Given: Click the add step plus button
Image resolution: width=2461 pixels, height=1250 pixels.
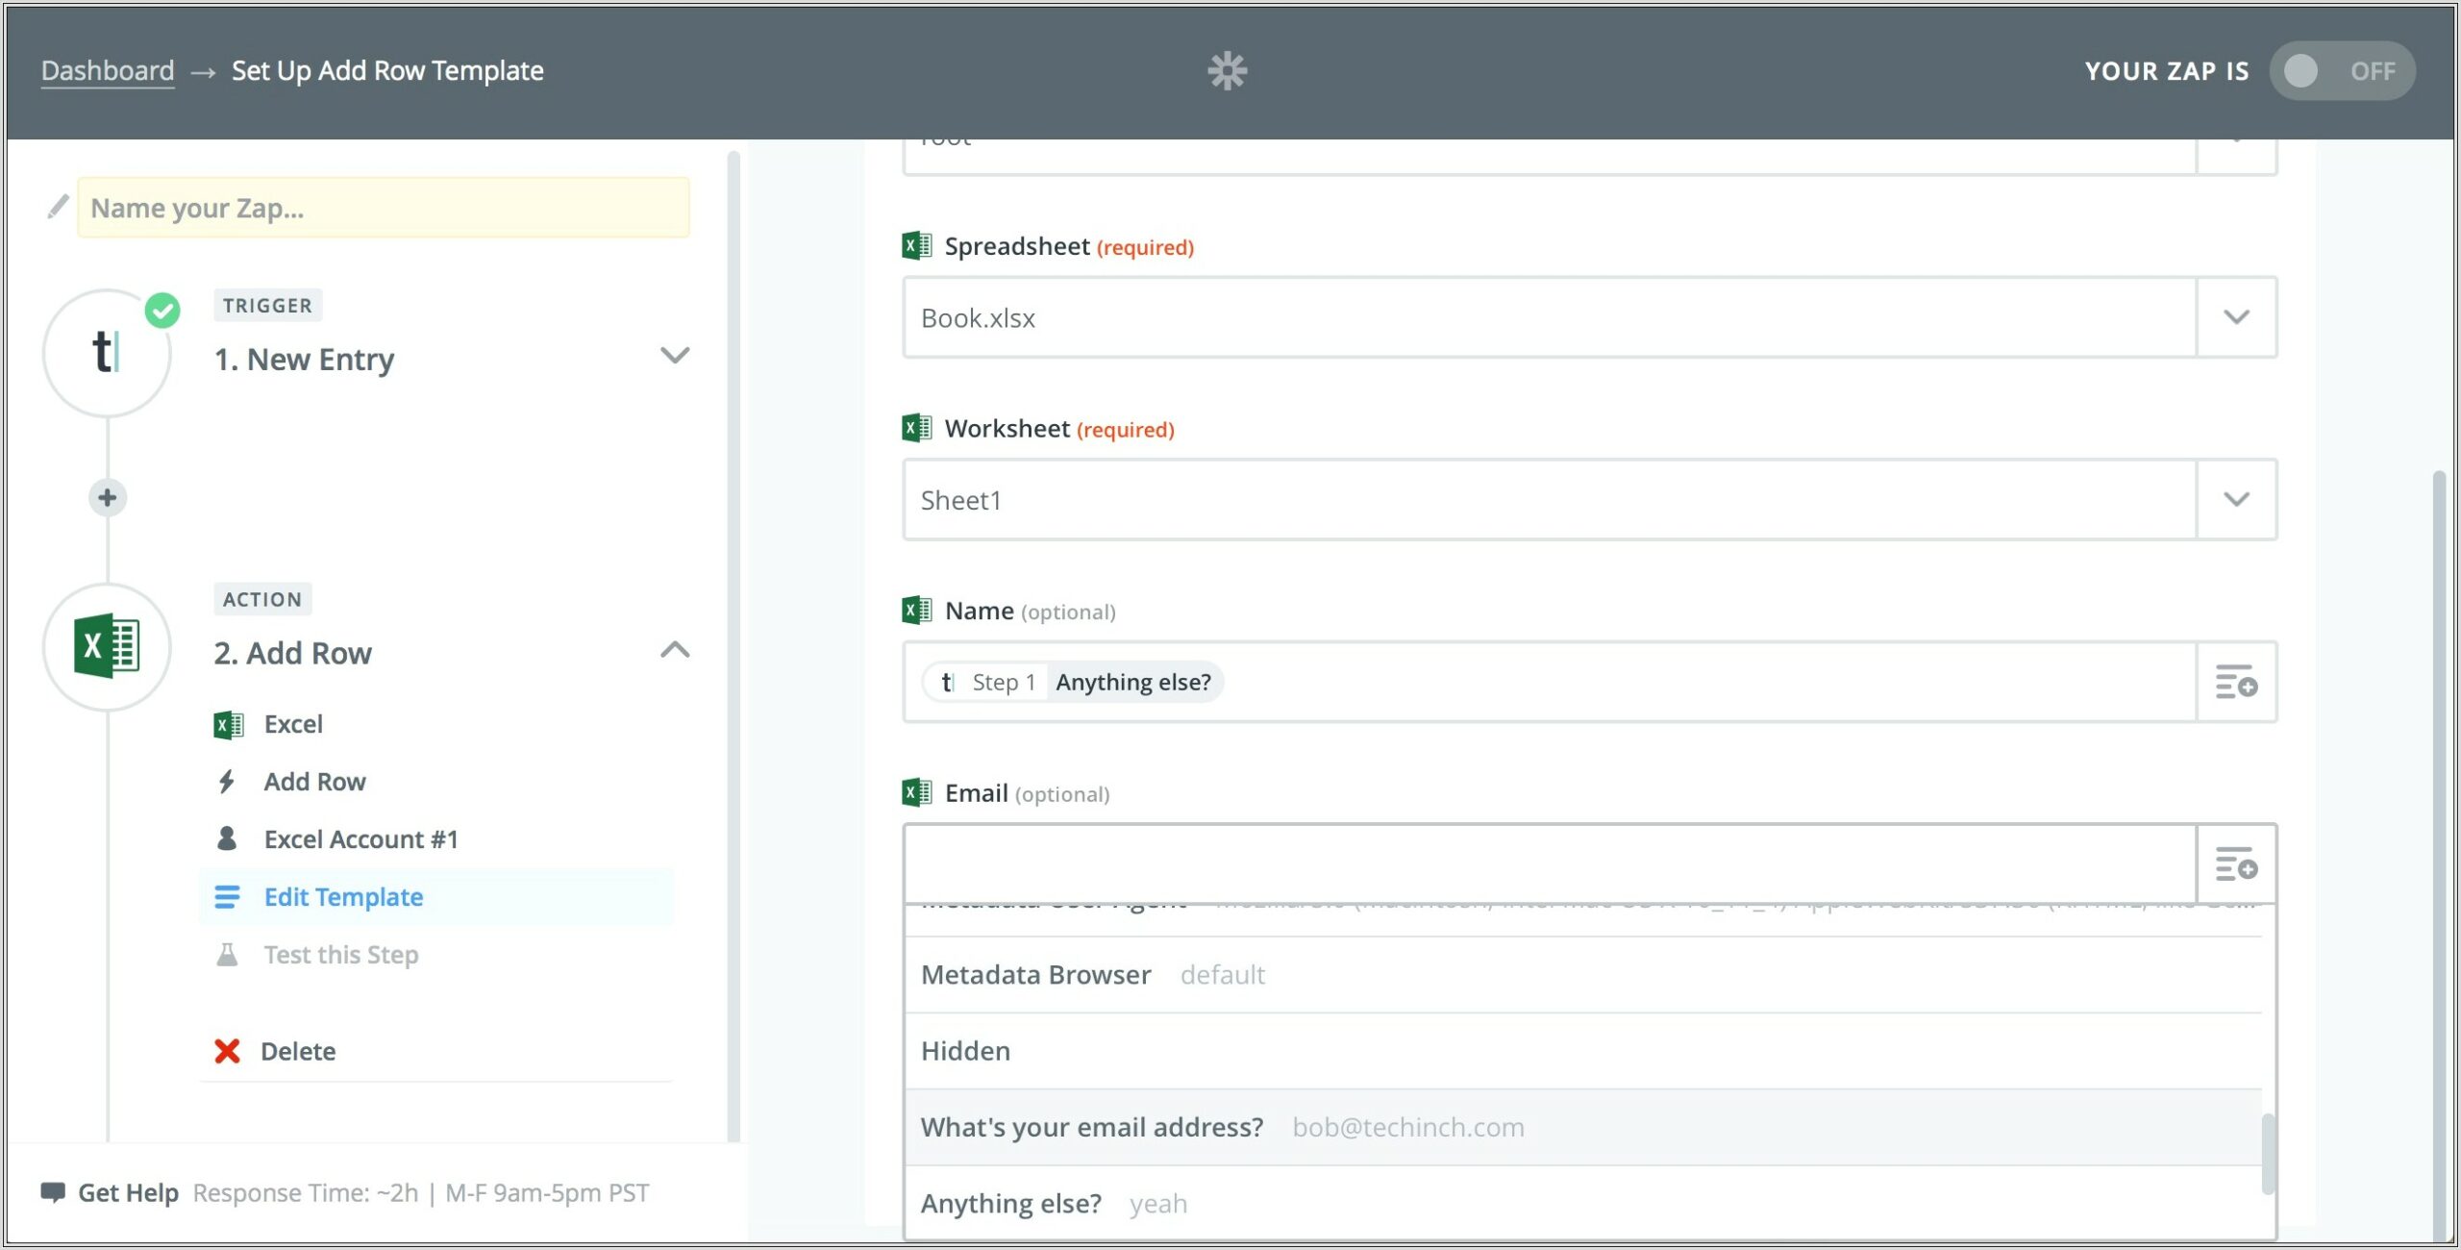Looking at the screenshot, I should point(109,497).
